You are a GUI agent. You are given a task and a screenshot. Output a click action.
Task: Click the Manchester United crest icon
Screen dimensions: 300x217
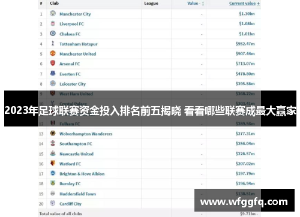pyautogui.click(x=53, y=53)
